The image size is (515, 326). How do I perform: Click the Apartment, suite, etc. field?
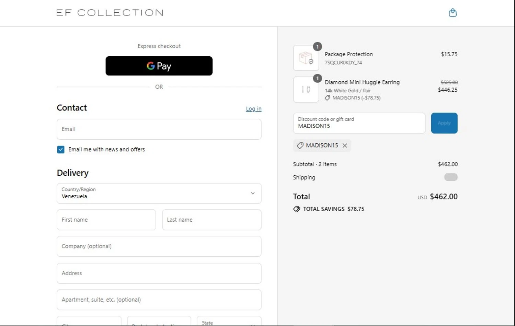click(159, 300)
